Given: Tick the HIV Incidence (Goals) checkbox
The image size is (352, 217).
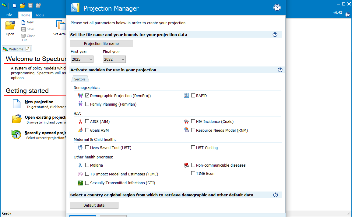Looking at the screenshot, I should click(193, 121).
